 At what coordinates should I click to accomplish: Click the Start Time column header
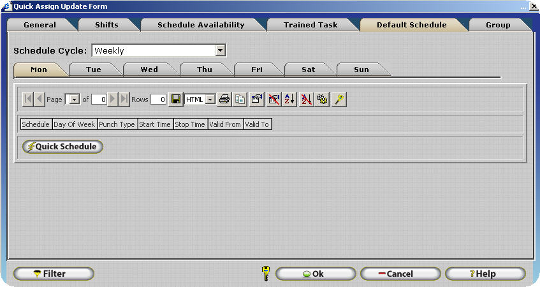(155, 124)
